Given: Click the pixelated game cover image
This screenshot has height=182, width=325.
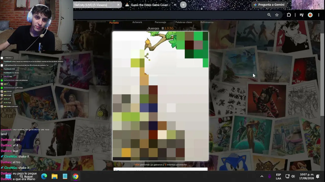Looking at the screenshot, I should (x=160, y=96).
